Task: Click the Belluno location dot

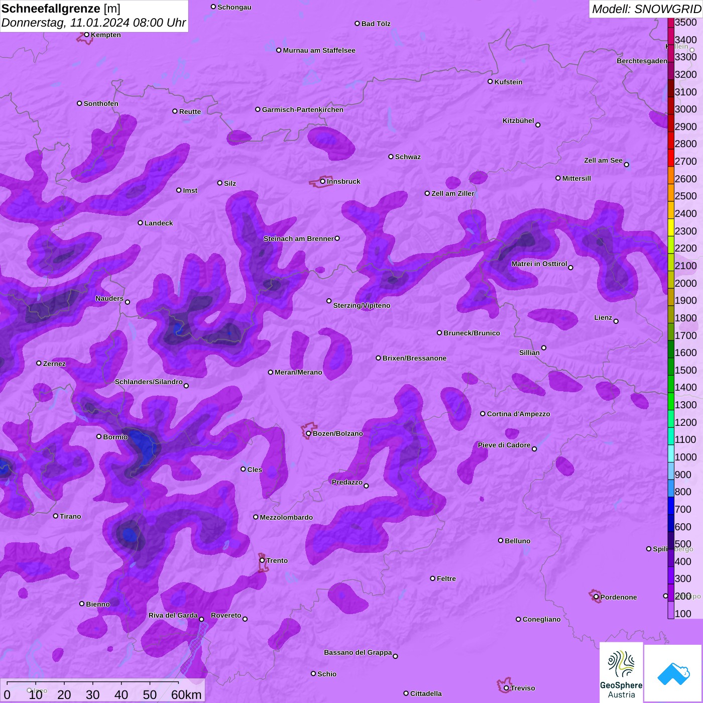Action: [501, 540]
